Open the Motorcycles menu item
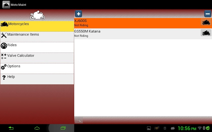Viewport: 212px width, 132px height. [x=37, y=26]
